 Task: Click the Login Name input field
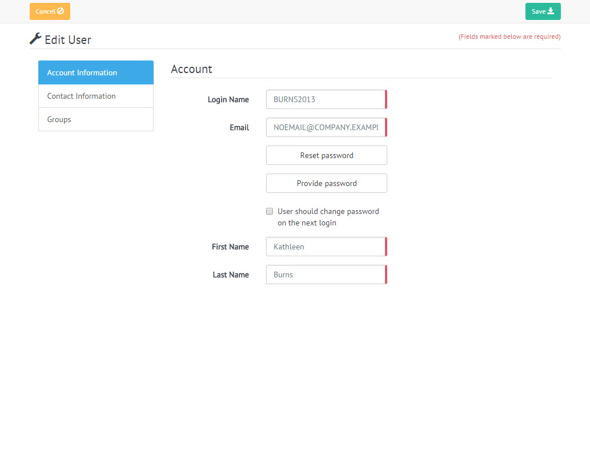coord(326,99)
